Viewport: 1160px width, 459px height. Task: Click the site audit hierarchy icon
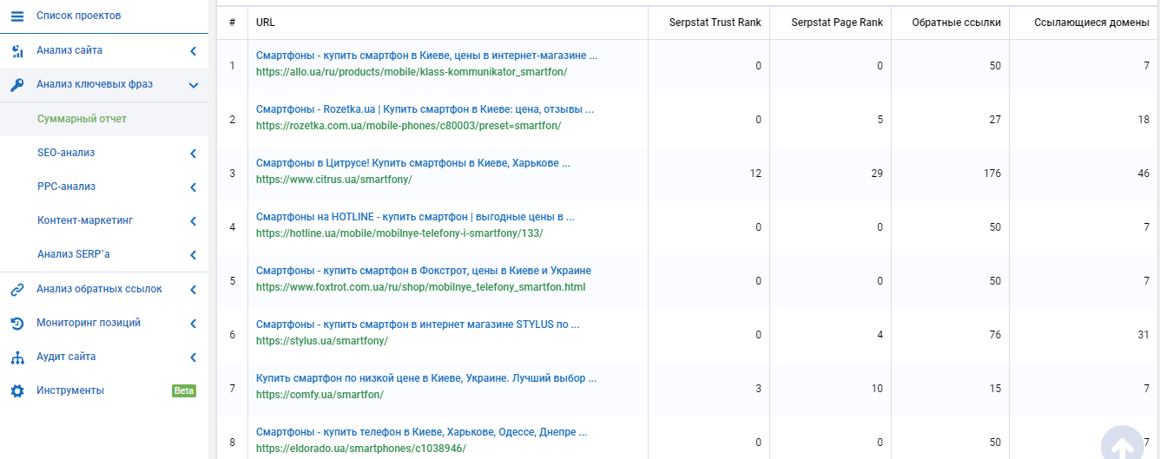[x=17, y=357]
